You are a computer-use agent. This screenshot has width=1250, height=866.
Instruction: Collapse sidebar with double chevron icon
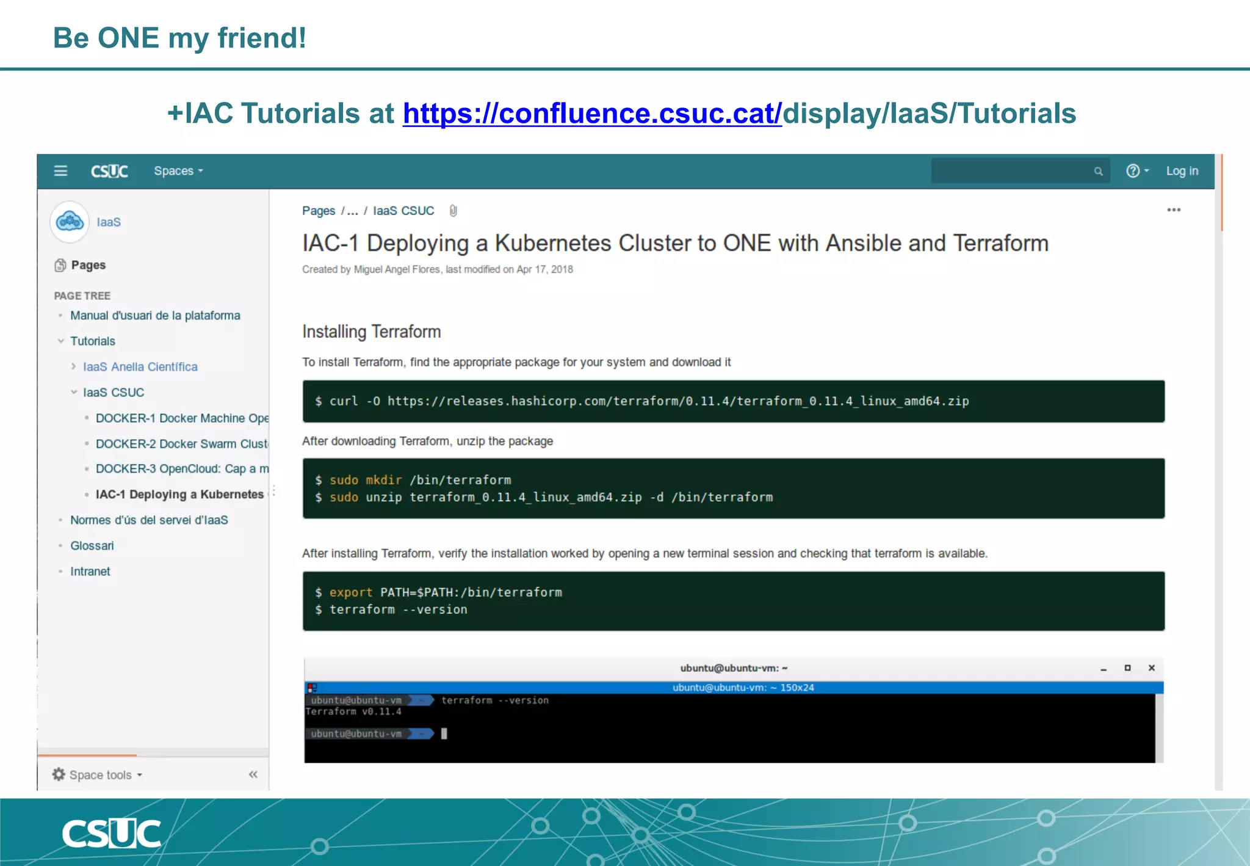[x=253, y=774]
